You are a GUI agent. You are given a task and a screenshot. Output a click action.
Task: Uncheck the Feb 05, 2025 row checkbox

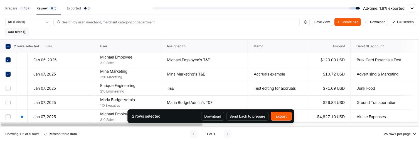point(8,60)
